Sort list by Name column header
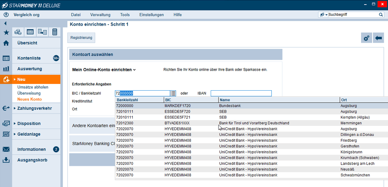388x187 pixels. 279,100
